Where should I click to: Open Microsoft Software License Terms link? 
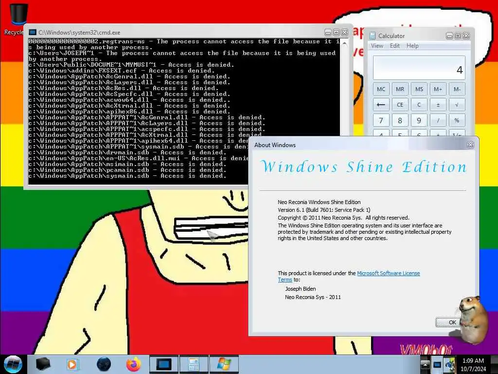[389, 273]
